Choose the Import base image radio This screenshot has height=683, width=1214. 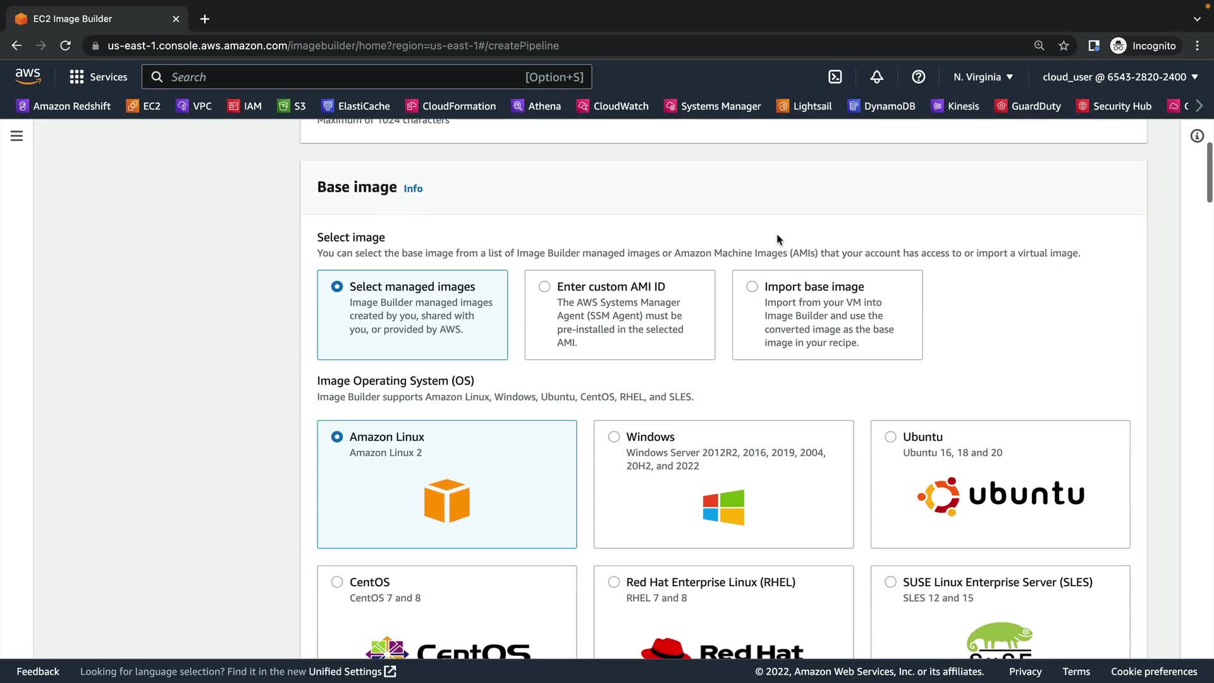(x=752, y=286)
